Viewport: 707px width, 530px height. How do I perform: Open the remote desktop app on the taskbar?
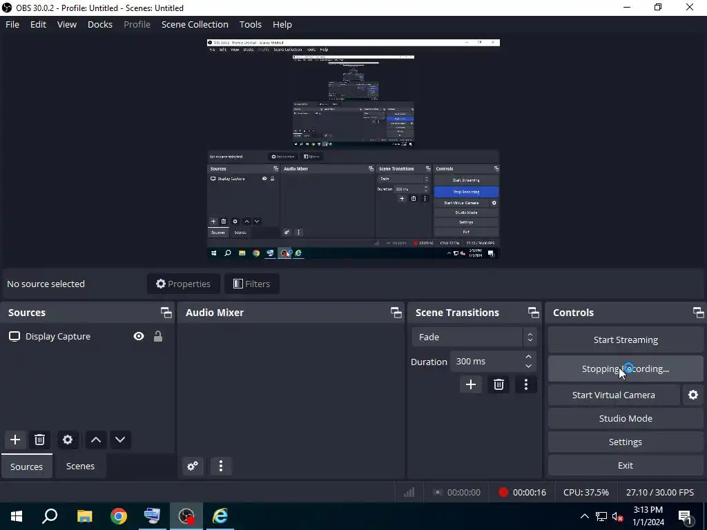point(152,516)
